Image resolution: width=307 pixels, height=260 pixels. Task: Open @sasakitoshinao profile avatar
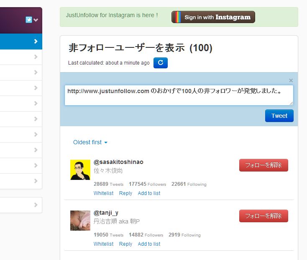(x=80, y=170)
